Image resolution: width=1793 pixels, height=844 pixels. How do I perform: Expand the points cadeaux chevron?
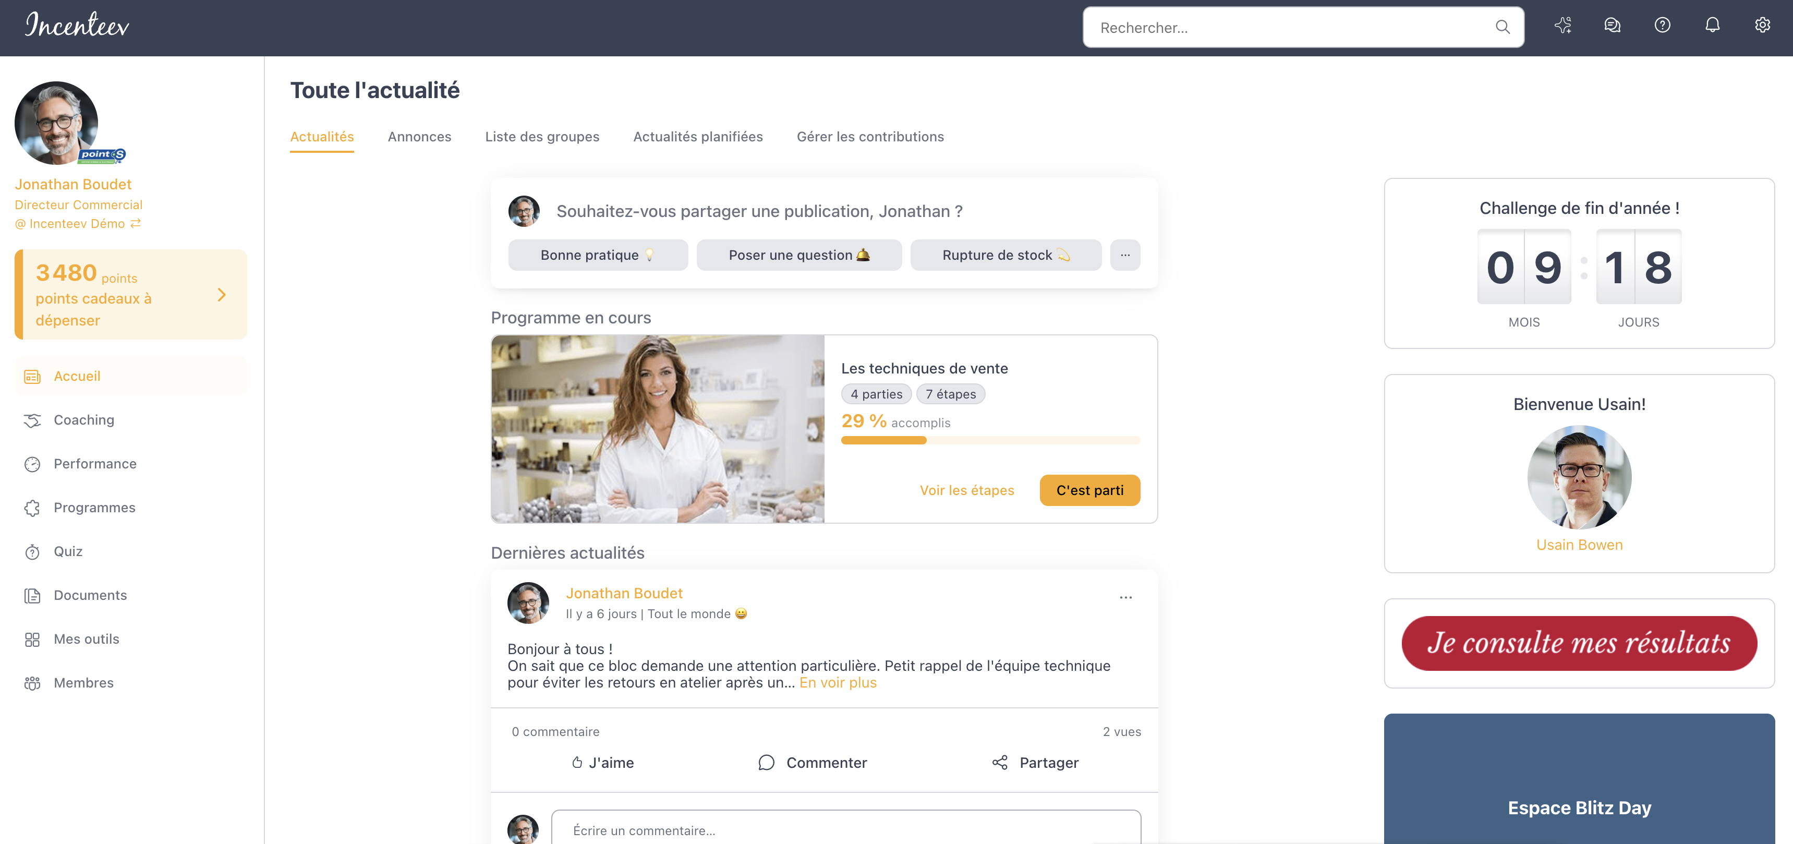[221, 295]
